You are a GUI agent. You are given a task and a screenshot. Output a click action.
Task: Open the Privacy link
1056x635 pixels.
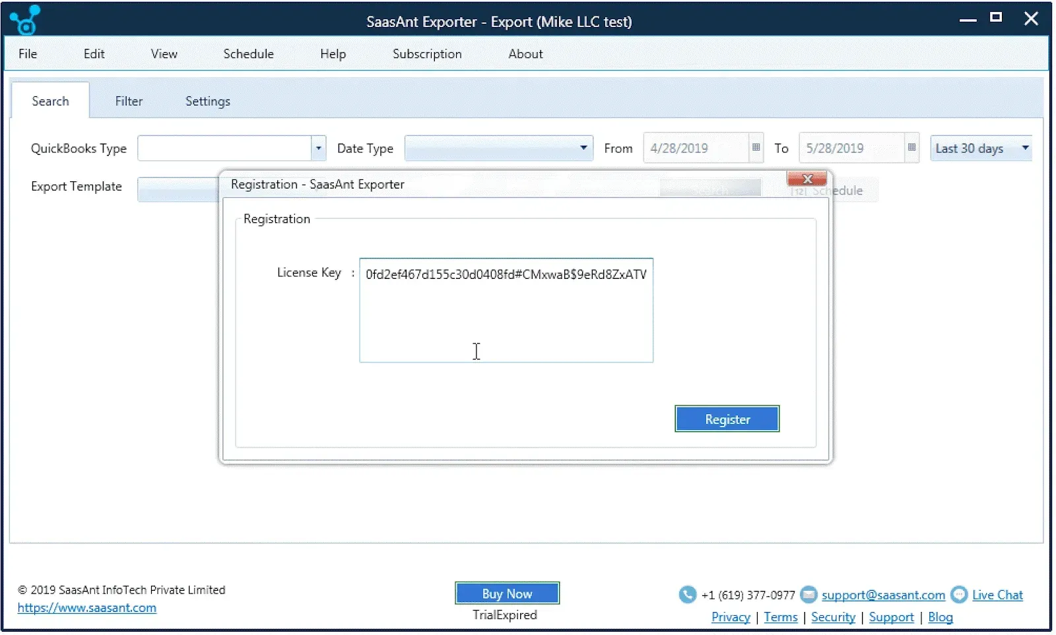[731, 617]
